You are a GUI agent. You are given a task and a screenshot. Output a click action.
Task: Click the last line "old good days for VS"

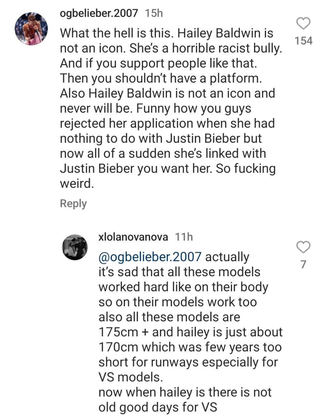click(158, 407)
